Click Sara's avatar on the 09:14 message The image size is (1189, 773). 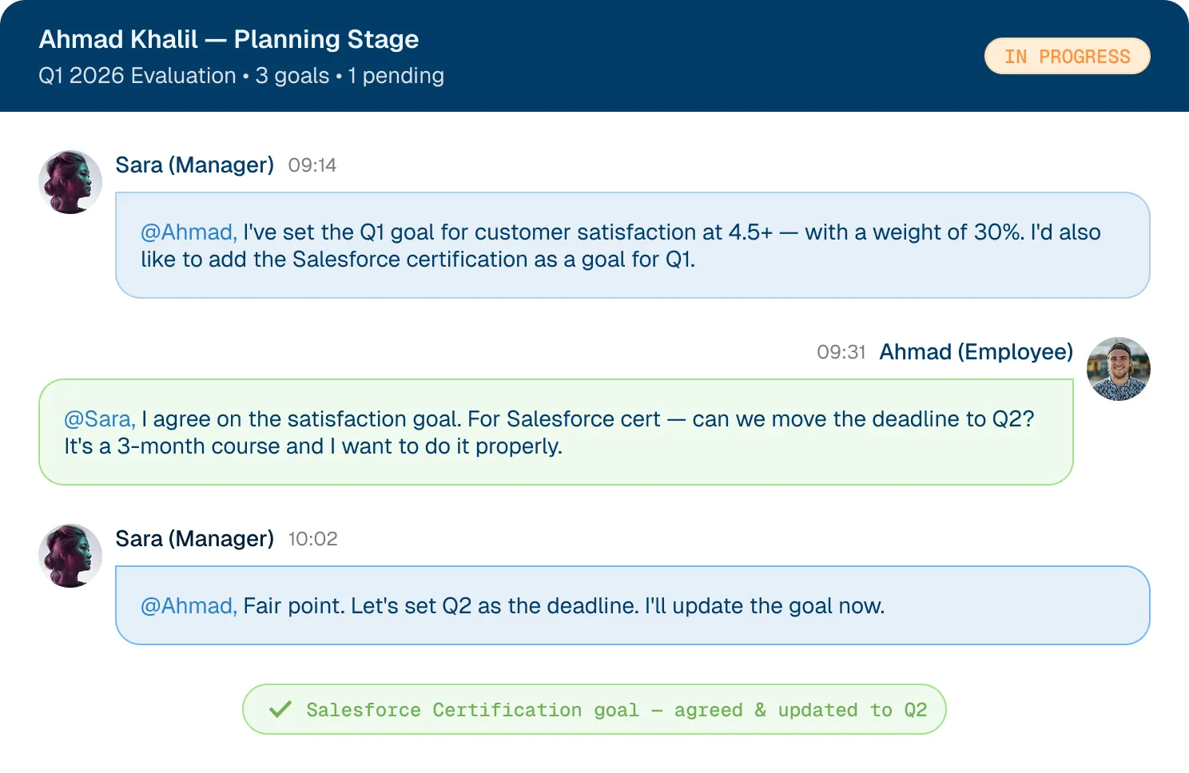[70, 182]
